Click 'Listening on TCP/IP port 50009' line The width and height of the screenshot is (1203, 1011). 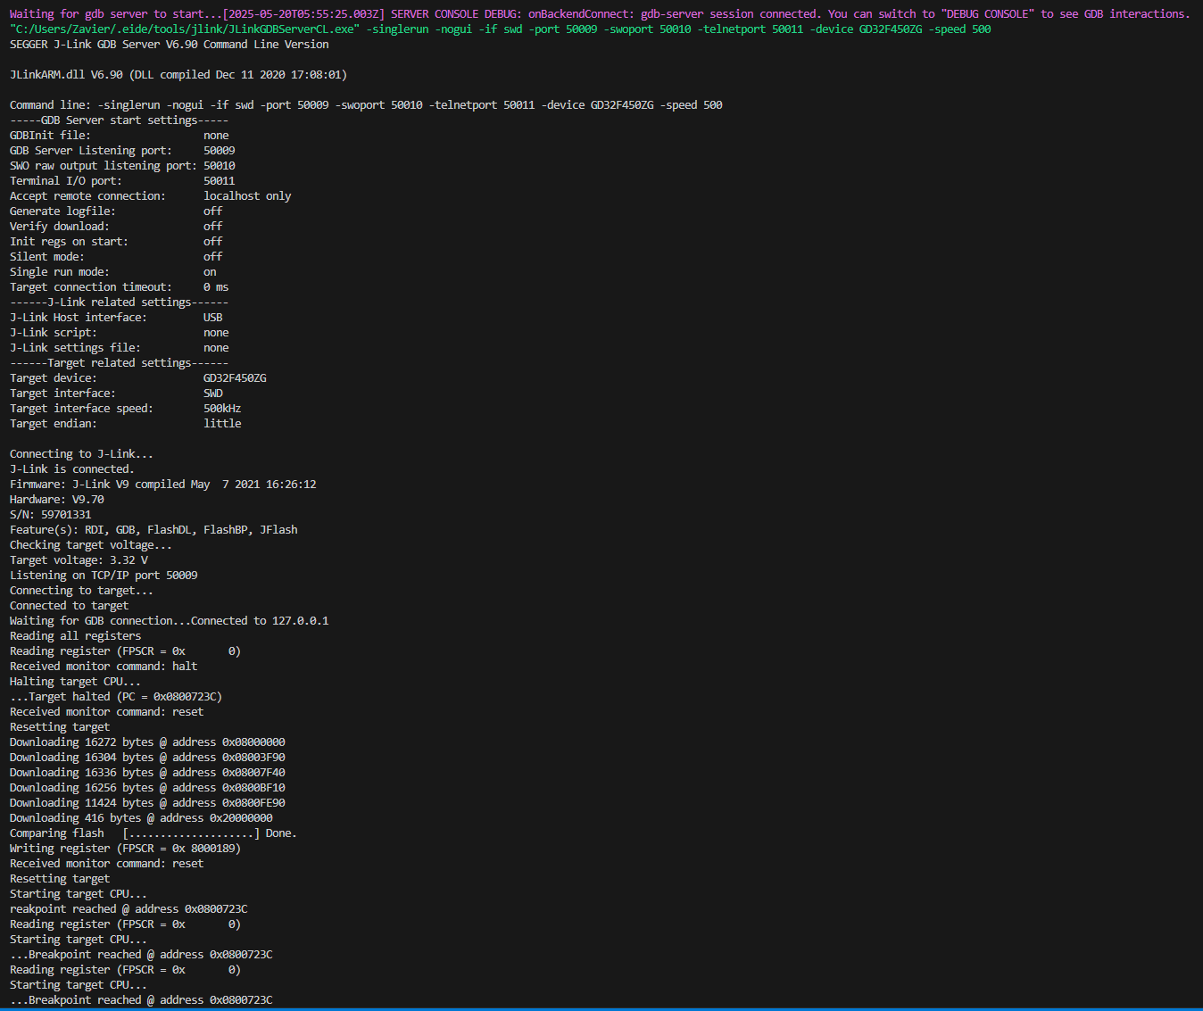pyautogui.click(x=104, y=576)
